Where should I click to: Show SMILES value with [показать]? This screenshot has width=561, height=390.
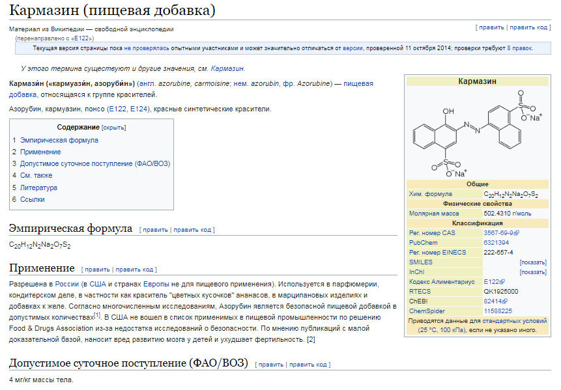[x=533, y=262]
